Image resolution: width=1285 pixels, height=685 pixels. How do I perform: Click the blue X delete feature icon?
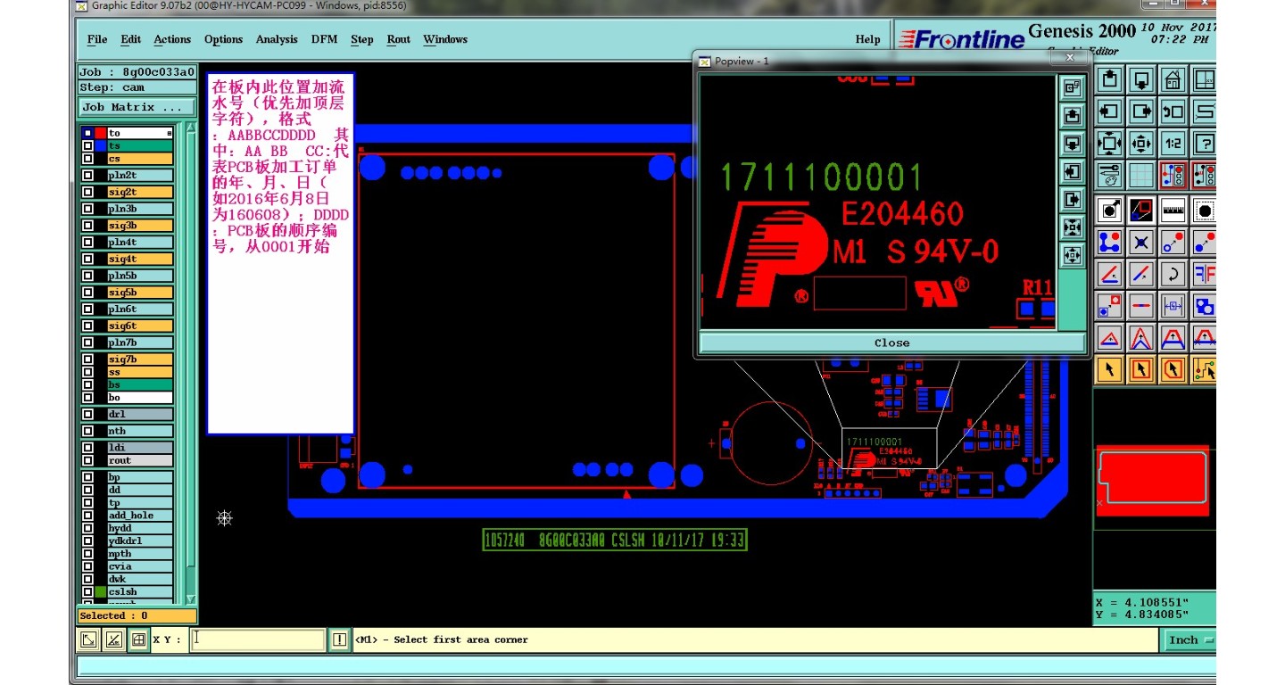pos(1141,243)
